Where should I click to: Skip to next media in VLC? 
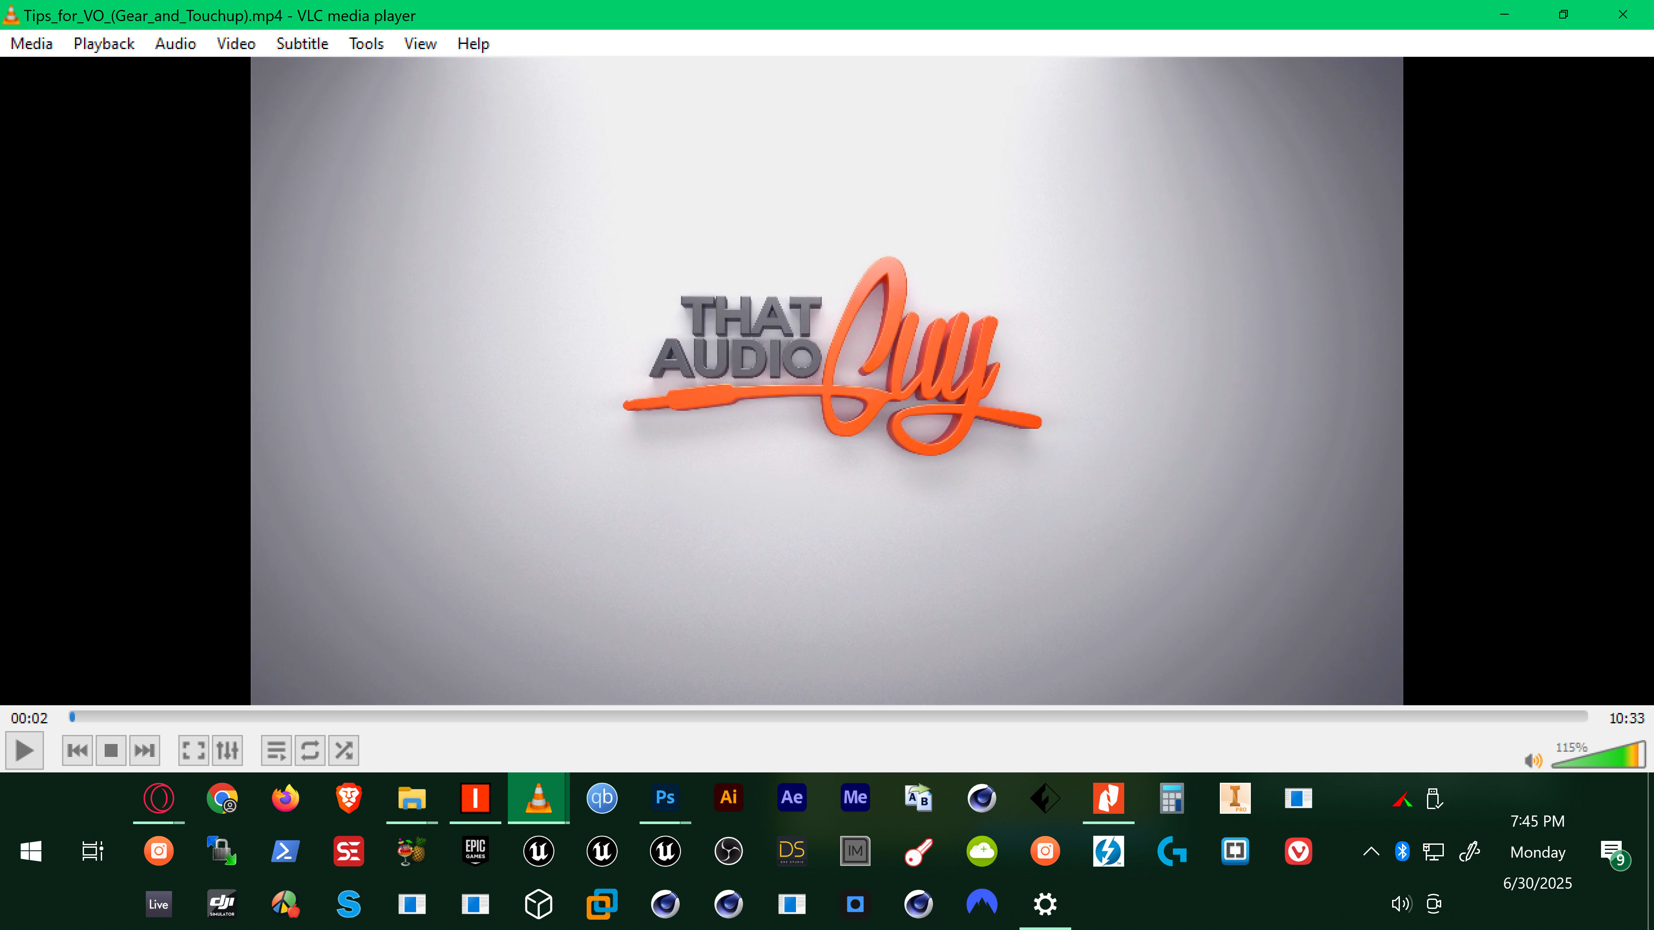pyautogui.click(x=144, y=750)
